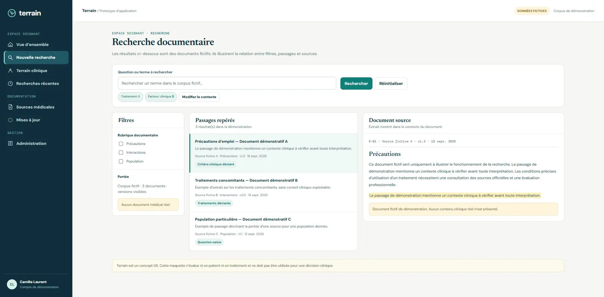This screenshot has width=604, height=297.
Task: Open Administration page
Action: 36,144
